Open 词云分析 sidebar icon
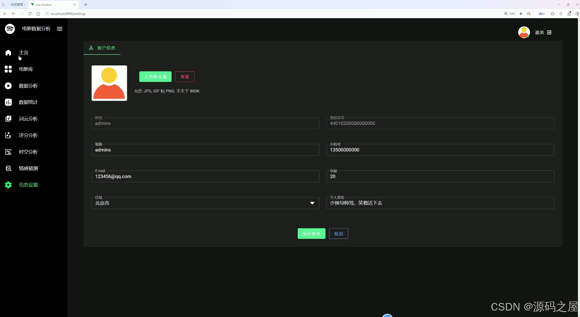 point(8,119)
